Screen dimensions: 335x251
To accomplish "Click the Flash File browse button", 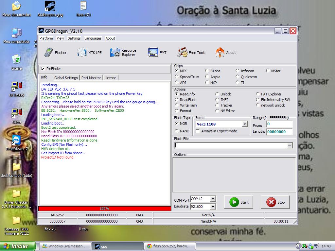I will pyautogui.click(x=290, y=145).
